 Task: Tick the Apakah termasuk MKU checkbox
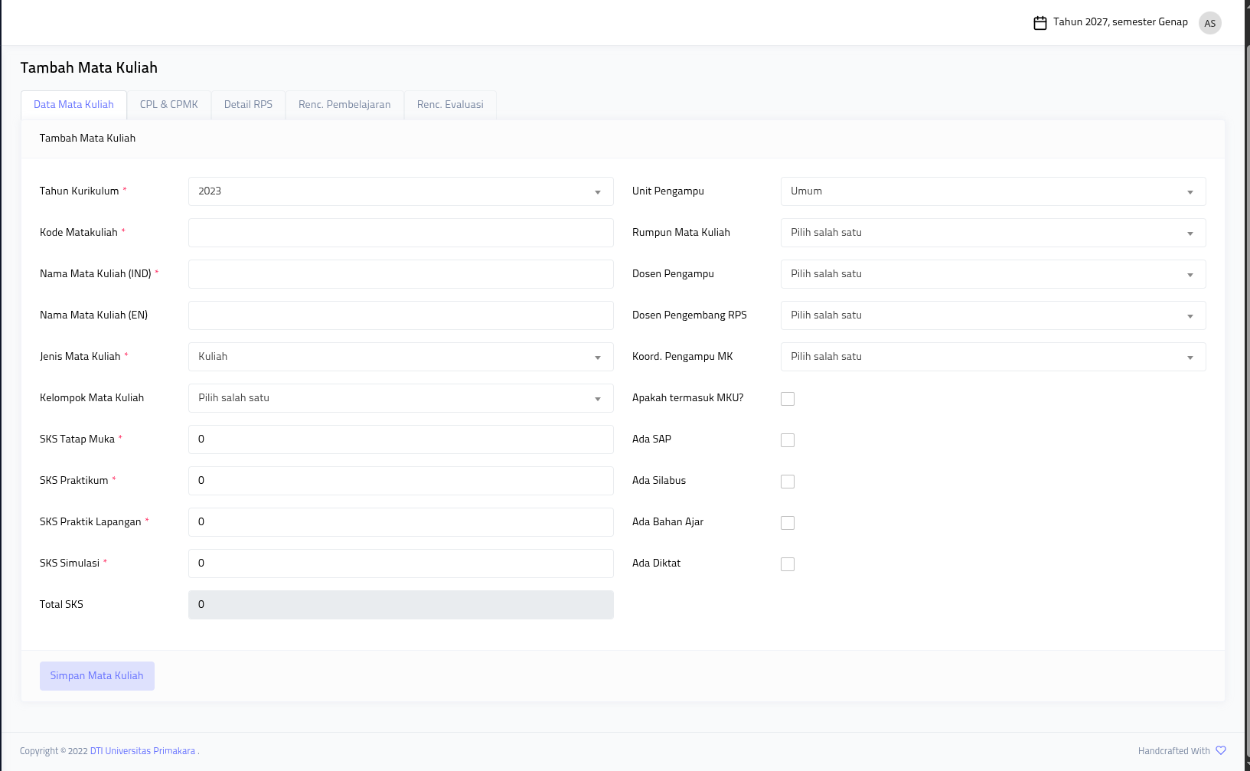coord(788,399)
